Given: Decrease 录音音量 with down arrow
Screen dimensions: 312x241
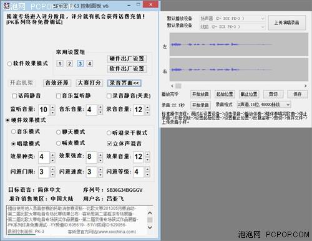Looking at the screenshot, I should 147,112.
